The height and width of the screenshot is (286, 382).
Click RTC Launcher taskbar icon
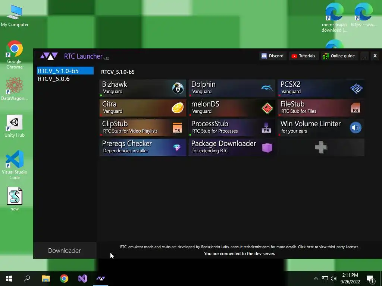coord(101,279)
